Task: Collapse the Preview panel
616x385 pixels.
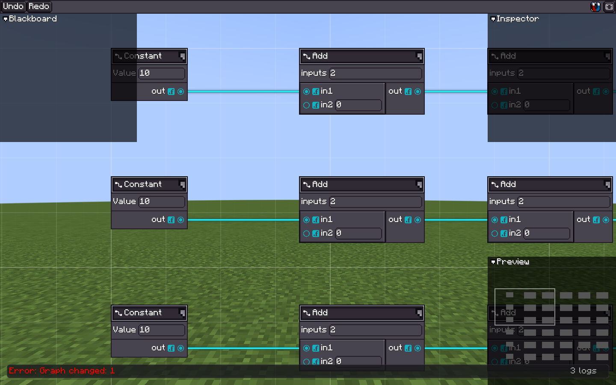Action: click(x=493, y=262)
